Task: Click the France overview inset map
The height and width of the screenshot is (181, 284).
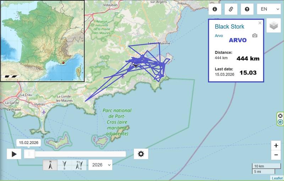Action: (42, 41)
